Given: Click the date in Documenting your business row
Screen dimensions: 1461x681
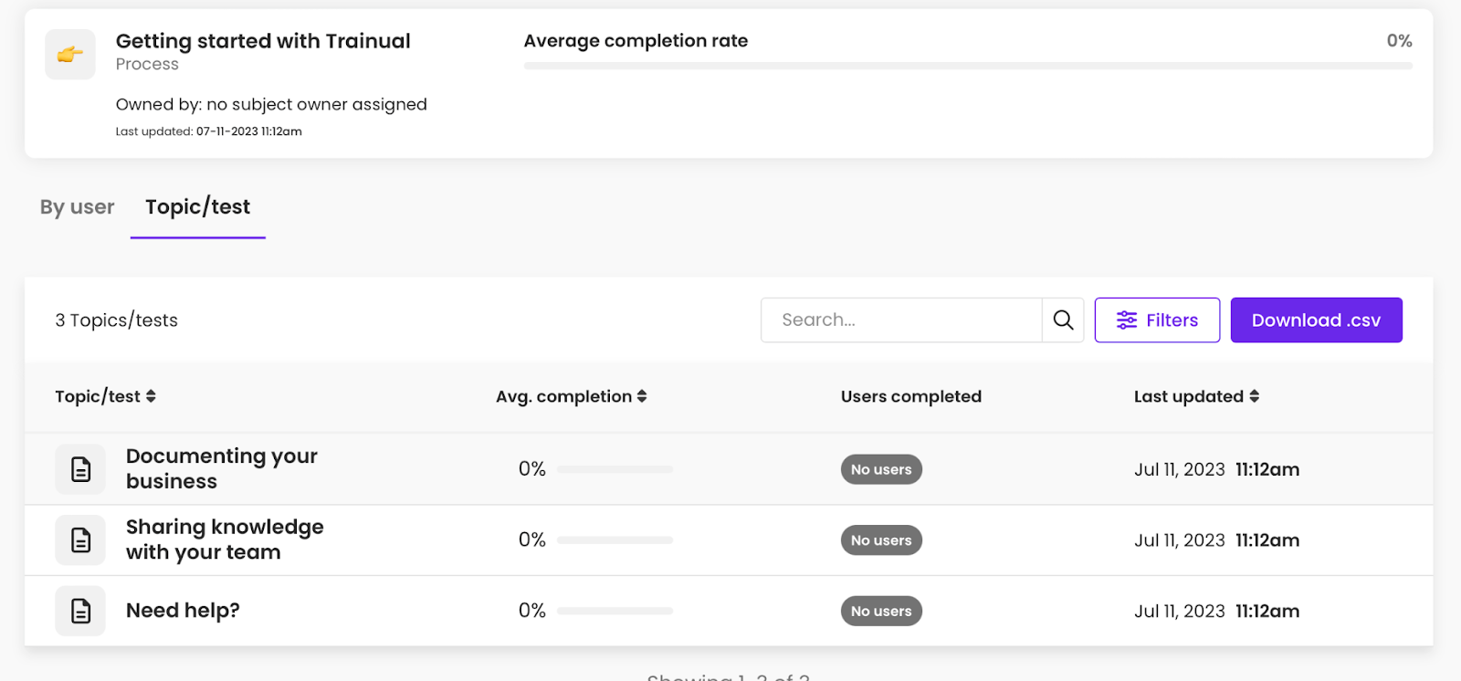Looking at the screenshot, I should [x=1216, y=469].
